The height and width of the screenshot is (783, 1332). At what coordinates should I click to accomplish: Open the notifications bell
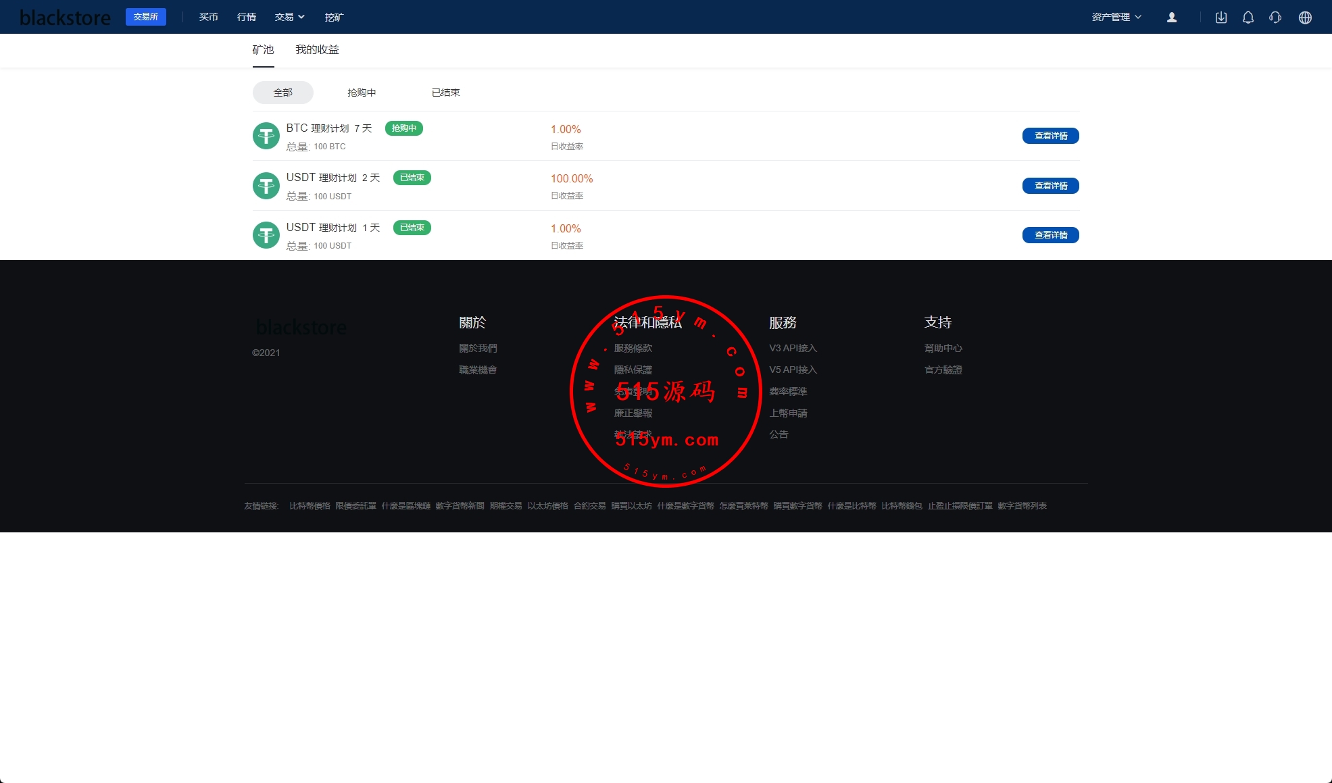coord(1248,18)
